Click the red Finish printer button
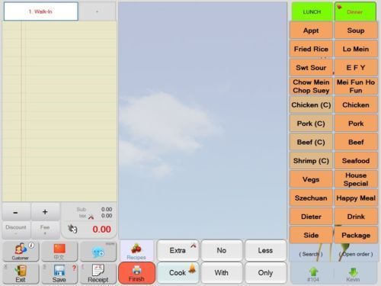The image size is (381, 286). point(136,273)
